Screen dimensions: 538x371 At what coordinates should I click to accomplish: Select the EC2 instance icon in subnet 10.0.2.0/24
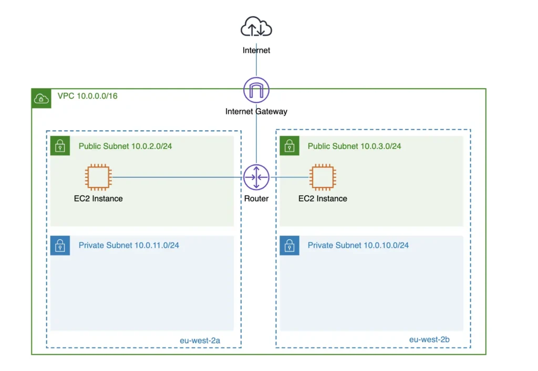pos(98,177)
